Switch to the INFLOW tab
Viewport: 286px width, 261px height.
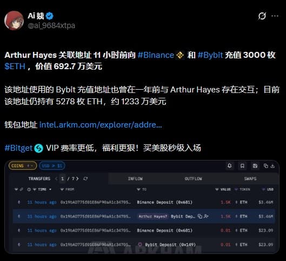[135, 179]
